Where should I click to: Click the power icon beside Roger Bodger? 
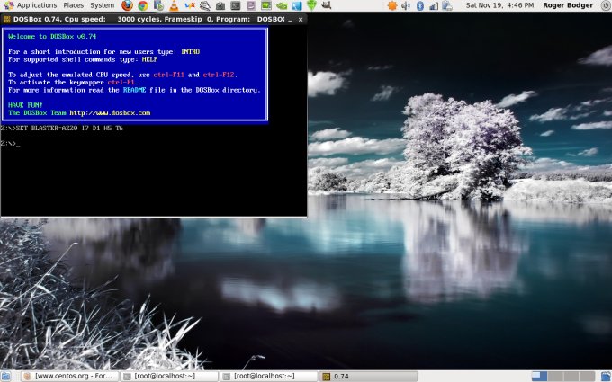605,5
